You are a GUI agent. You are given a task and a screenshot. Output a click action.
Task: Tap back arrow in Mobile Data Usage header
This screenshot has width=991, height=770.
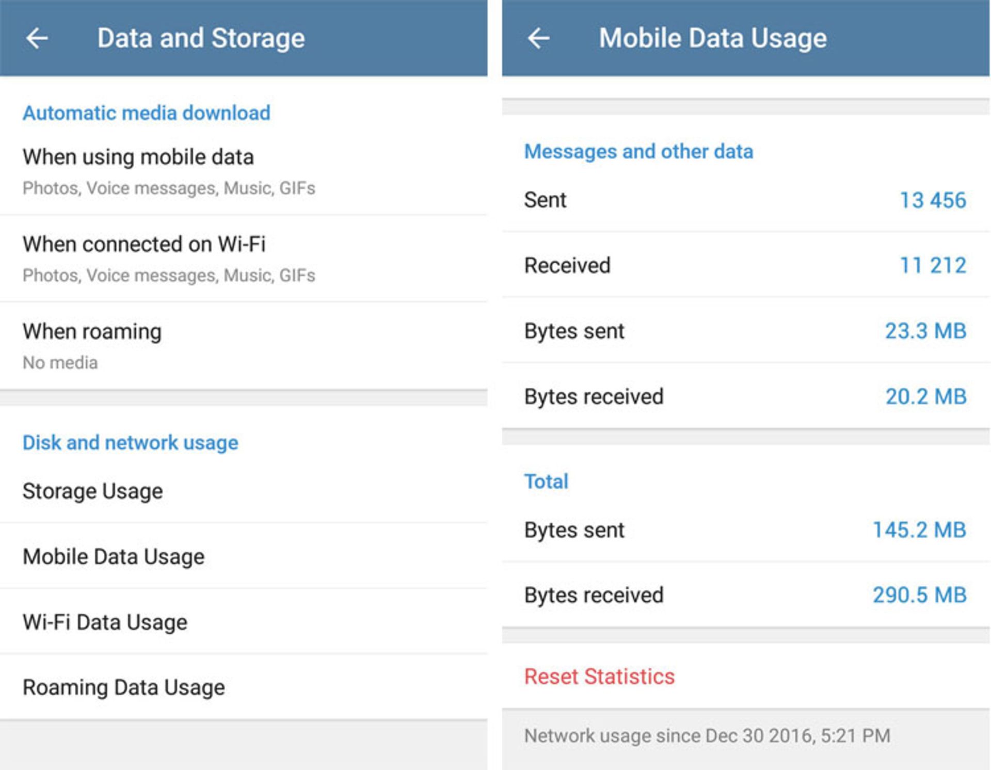[x=538, y=39]
